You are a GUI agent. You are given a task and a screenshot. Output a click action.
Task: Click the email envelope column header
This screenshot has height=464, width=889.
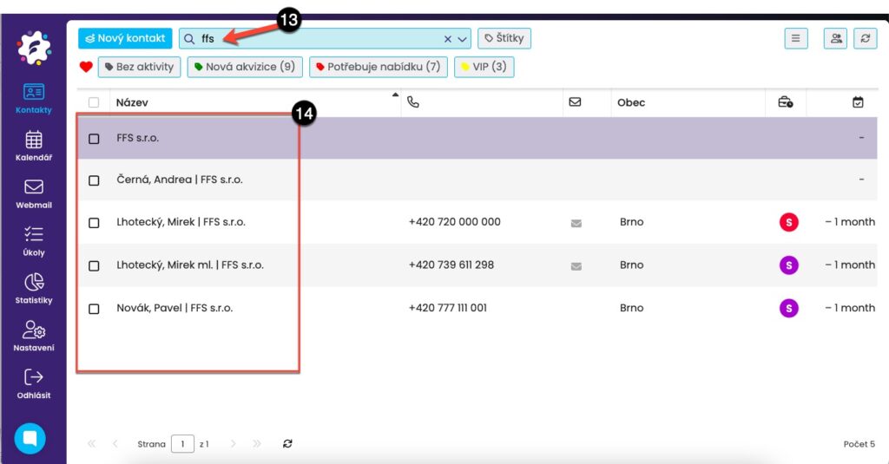[x=575, y=102]
